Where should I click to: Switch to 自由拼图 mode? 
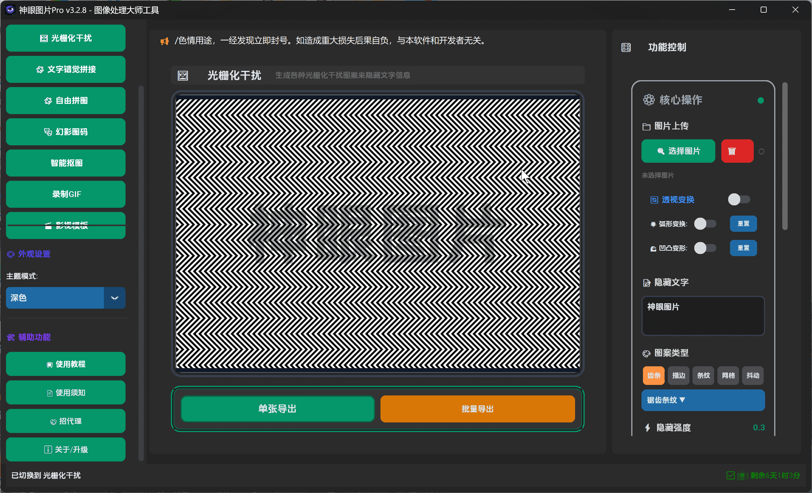point(65,101)
